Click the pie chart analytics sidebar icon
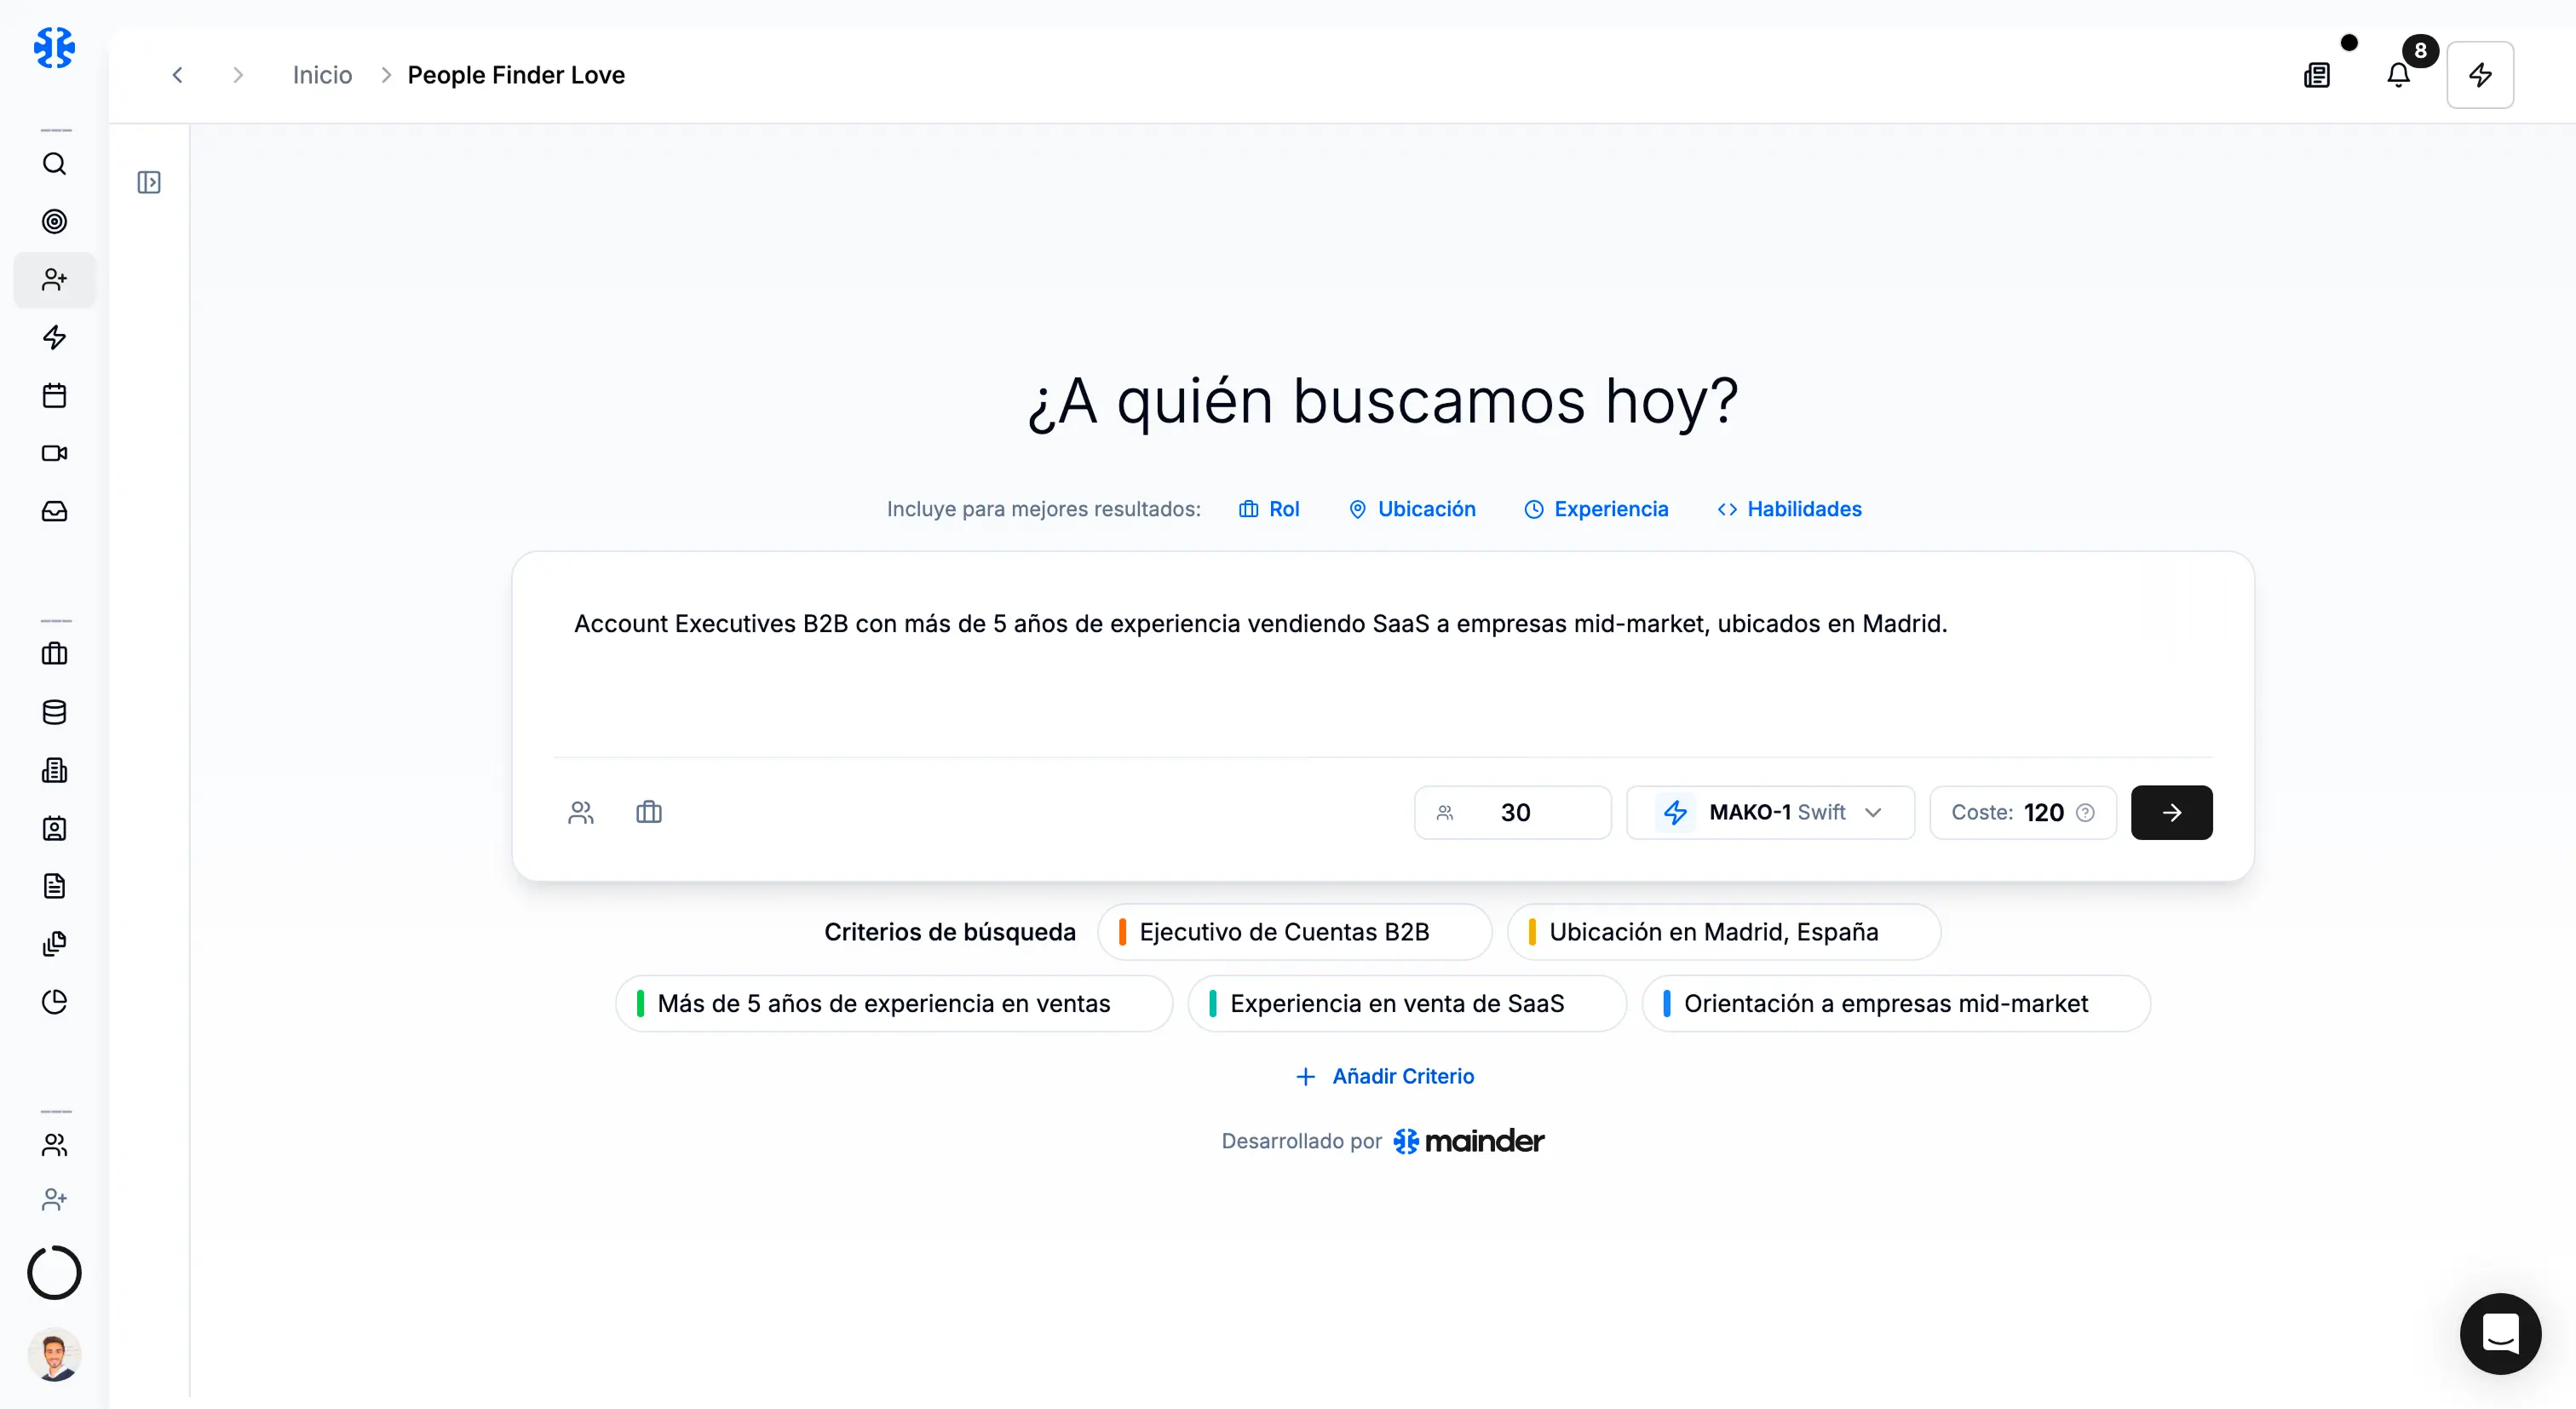The width and height of the screenshot is (2576, 1409). click(54, 1002)
